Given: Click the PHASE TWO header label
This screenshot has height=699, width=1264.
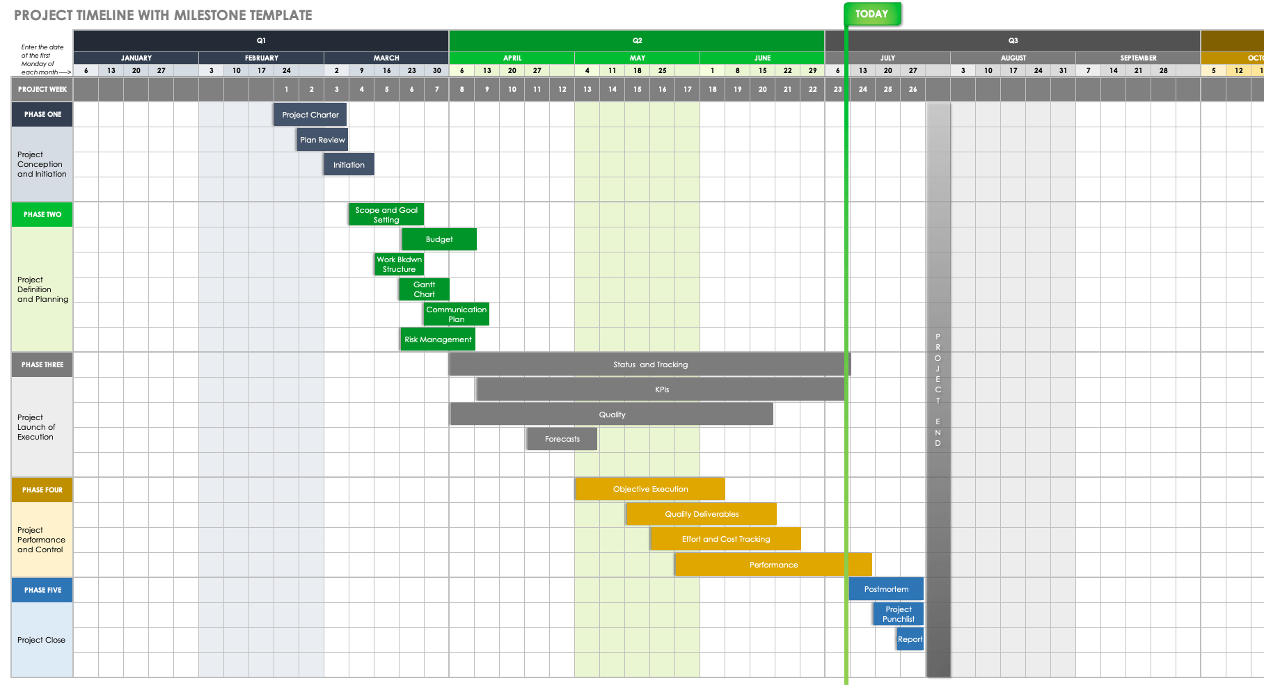Looking at the screenshot, I should (42, 214).
